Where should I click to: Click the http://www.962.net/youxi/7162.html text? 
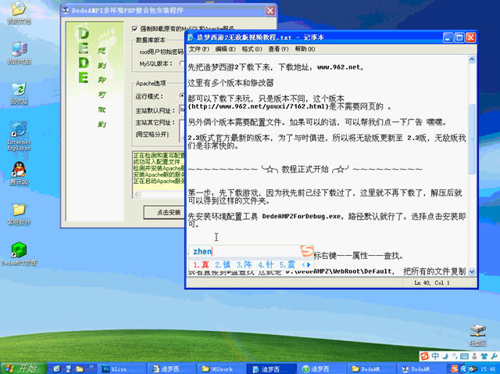(258, 106)
